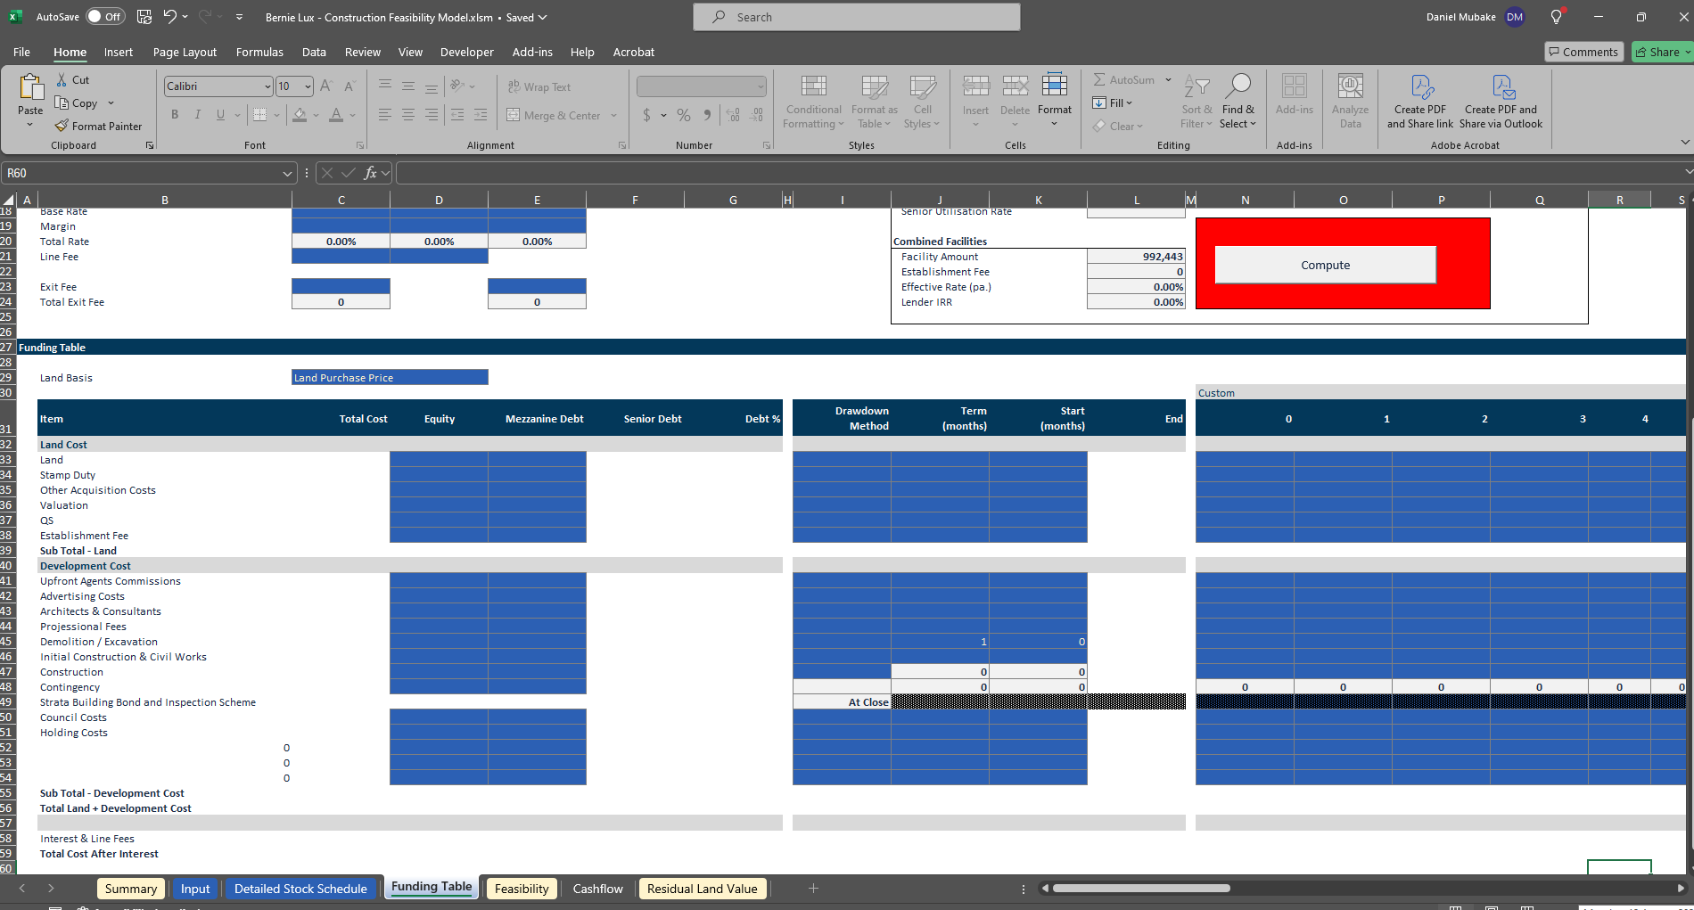Toggle the AutoSave switch
The height and width of the screenshot is (910, 1694).
click(105, 17)
